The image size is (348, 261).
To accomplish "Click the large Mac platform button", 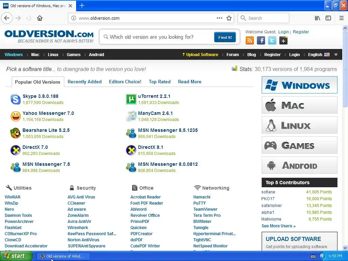I will [x=299, y=105].
